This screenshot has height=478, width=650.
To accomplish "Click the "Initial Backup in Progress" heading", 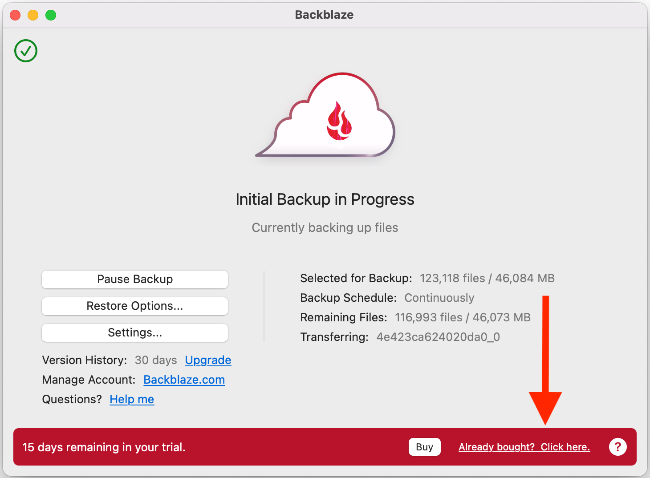I will tap(325, 199).
